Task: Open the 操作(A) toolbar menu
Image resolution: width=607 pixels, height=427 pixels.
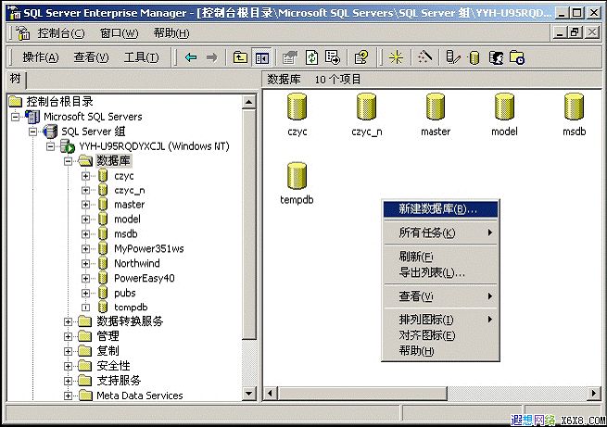Action: tap(41, 57)
